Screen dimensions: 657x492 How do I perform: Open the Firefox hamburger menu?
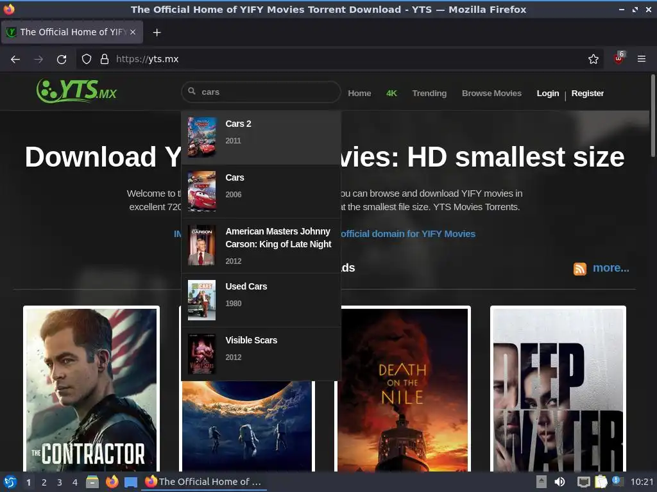tap(642, 59)
